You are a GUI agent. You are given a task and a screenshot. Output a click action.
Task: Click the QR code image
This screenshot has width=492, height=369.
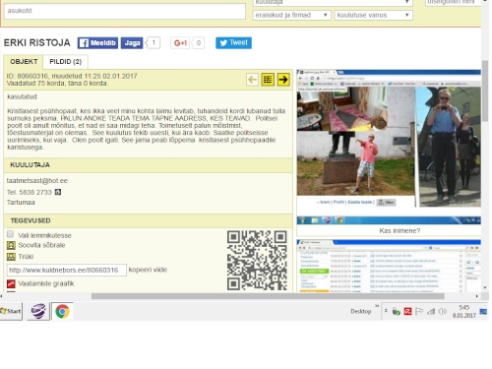(257, 261)
